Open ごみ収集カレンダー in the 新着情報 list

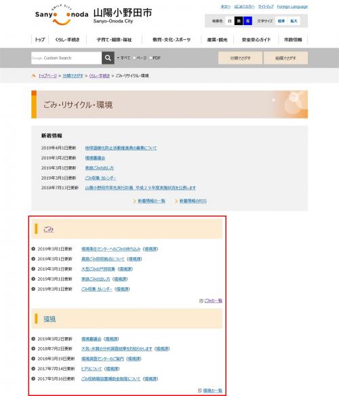click(x=100, y=178)
